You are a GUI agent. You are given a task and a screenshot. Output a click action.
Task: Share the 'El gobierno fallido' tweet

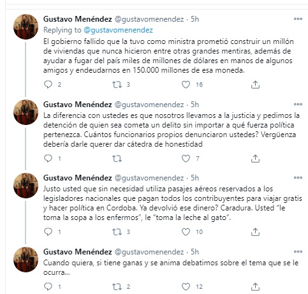pyautogui.click(x=255, y=85)
